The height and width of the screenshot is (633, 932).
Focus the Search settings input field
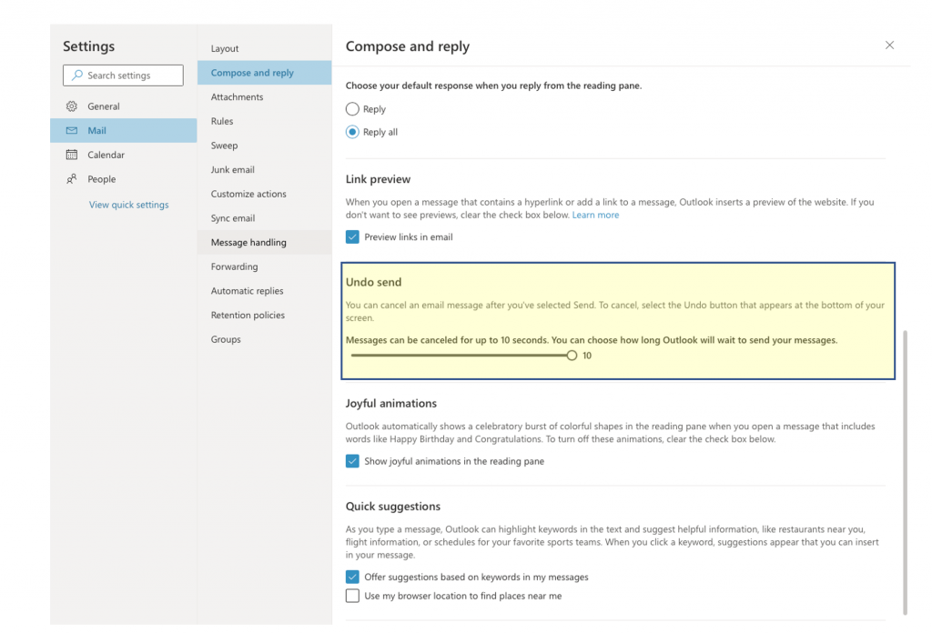pos(123,75)
